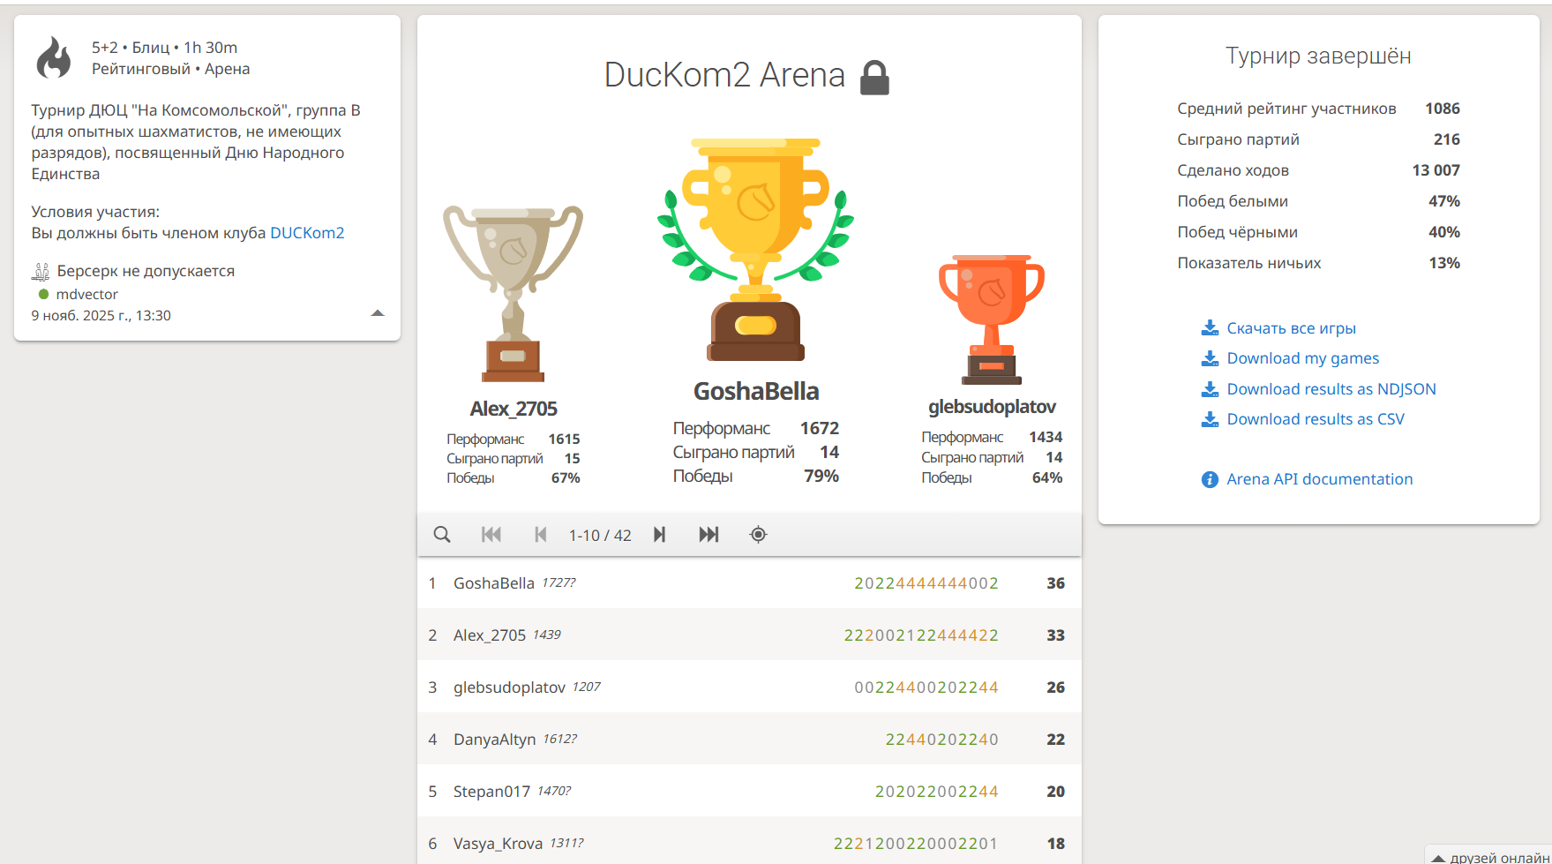Screen dimensions: 1552x864
Task: Open mdvector user profile
Action: [86, 294]
